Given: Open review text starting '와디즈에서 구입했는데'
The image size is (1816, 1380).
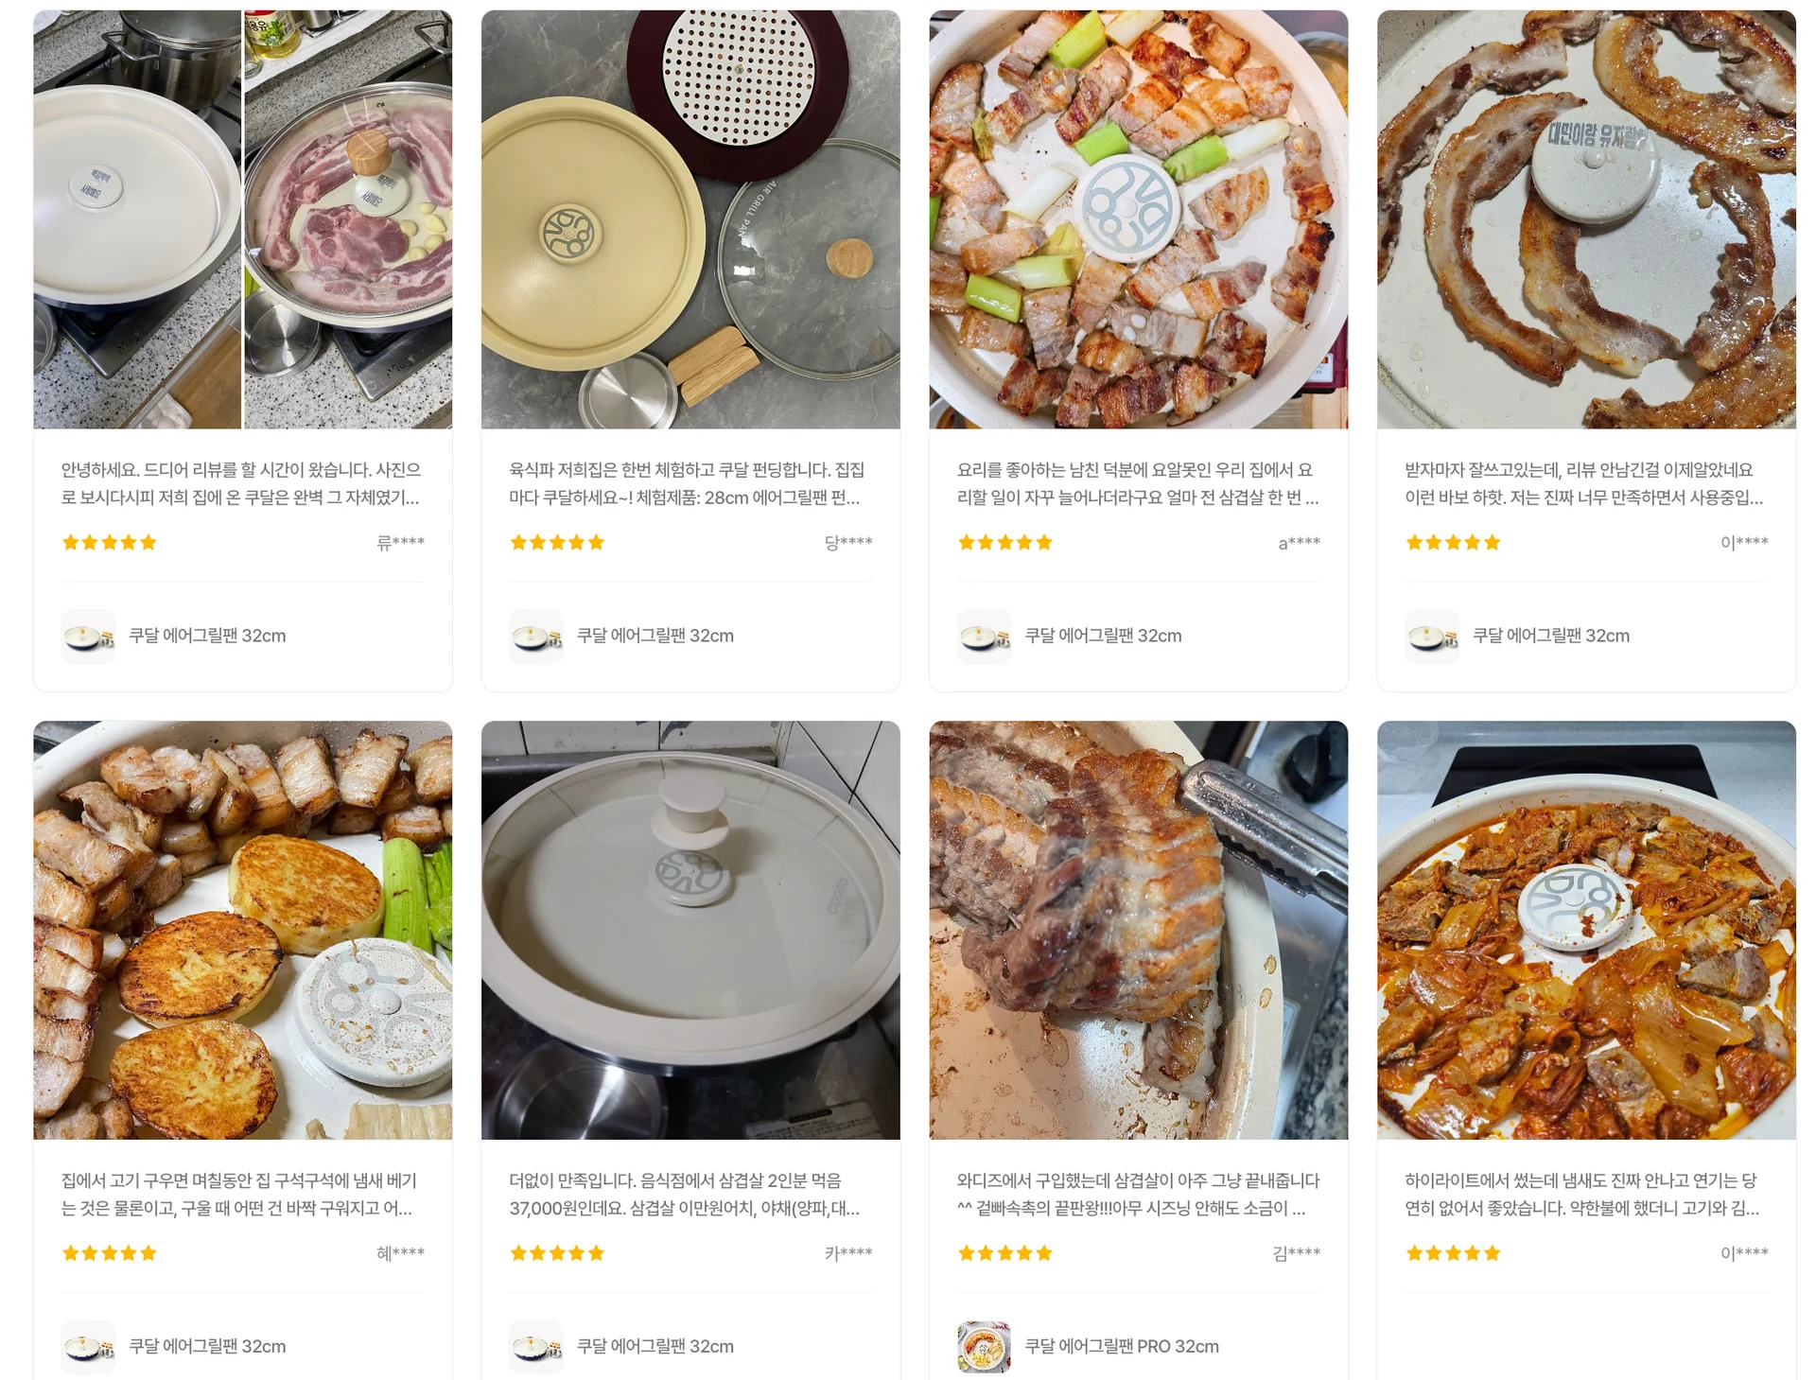Looking at the screenshot, I should pyautogui.click(x=1138, y=1194).
